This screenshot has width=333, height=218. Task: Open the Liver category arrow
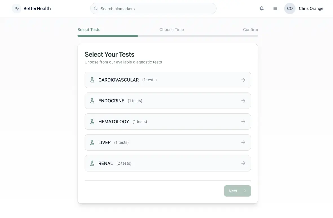(243, 142)
